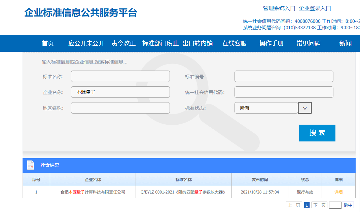The image size is (360, 212).
Task: Click the page number jump input box
Action: click(x=335, y=205)
